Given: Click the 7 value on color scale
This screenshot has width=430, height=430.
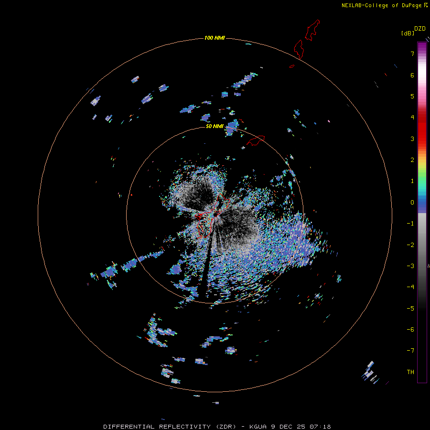Looking at the screenshot, I should [x=412, y=54].
